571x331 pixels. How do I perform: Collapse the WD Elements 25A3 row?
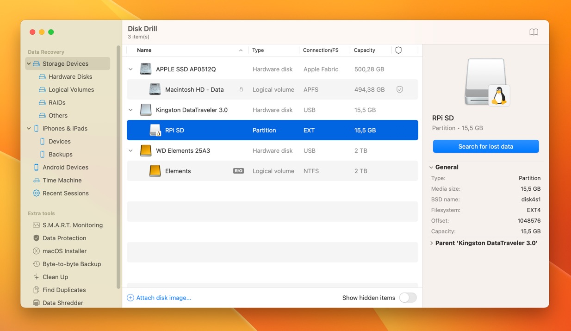pos(130,151)
